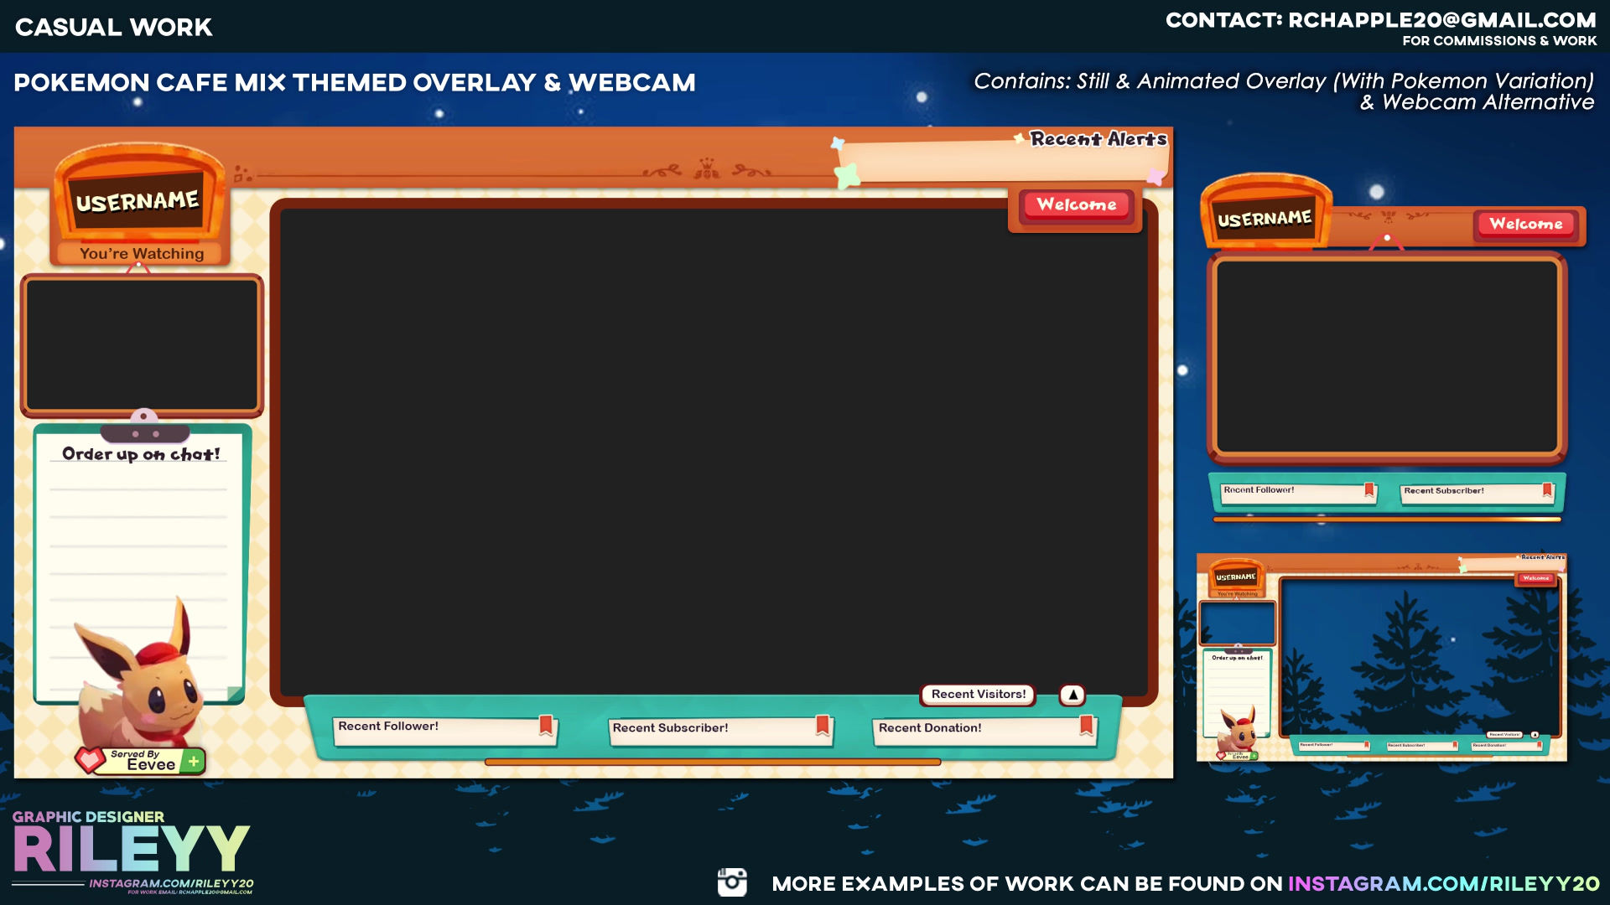Select the red bookmark icon on Recent Follower bar
This screenshot has height=905, width=1610.
click(x=548, y=726)
